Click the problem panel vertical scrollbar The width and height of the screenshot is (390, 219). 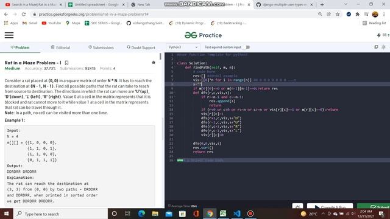(160, 57)
